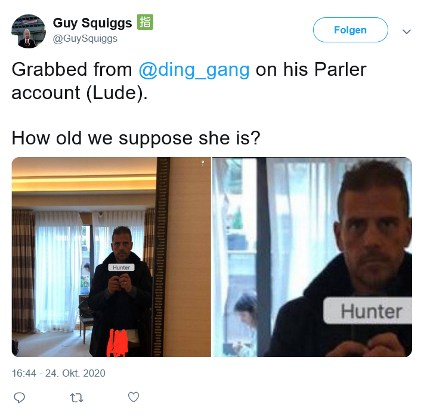Click the large Hunter label in right photo

coord(368,311)
